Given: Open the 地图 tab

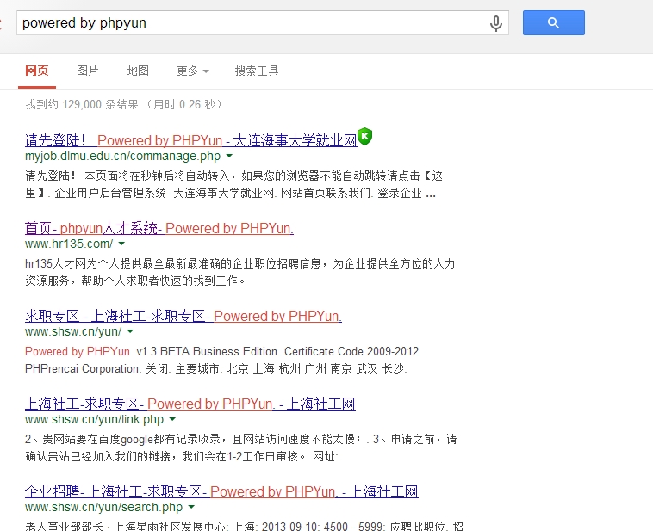Looking at the screenshot, I should click(x=138, y=71).
